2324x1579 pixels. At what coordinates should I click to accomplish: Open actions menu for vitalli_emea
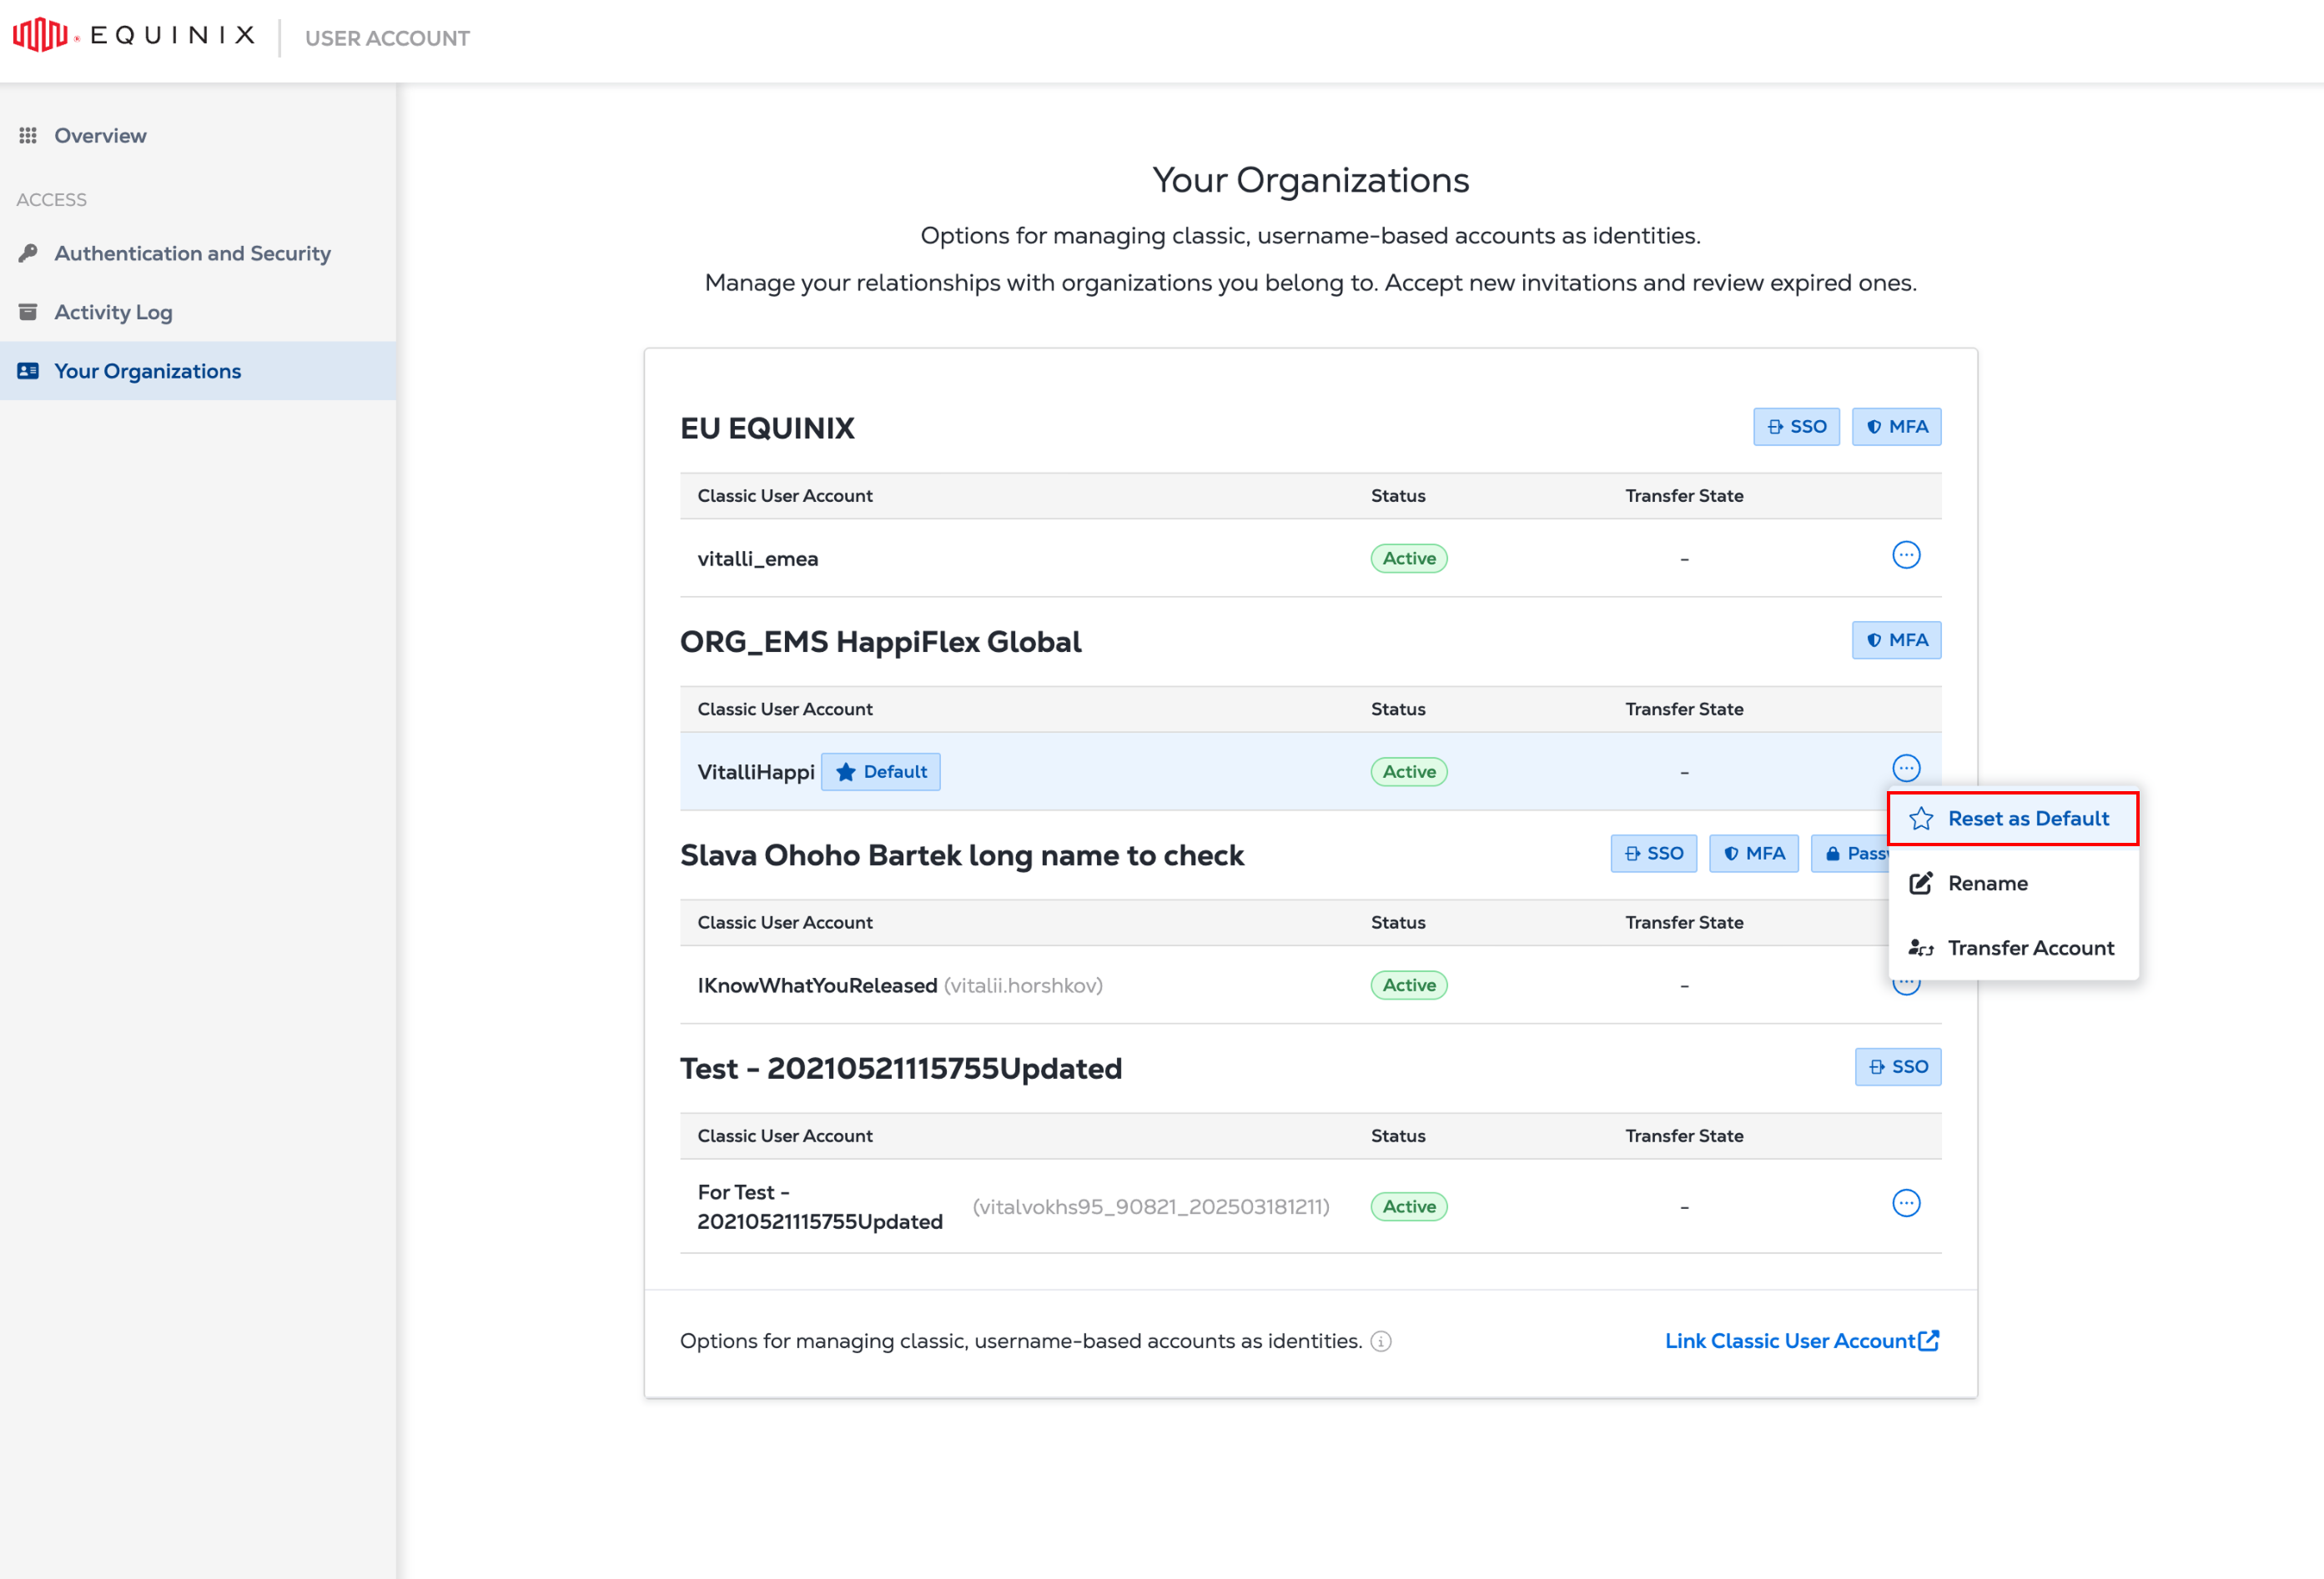(1906, 554)
